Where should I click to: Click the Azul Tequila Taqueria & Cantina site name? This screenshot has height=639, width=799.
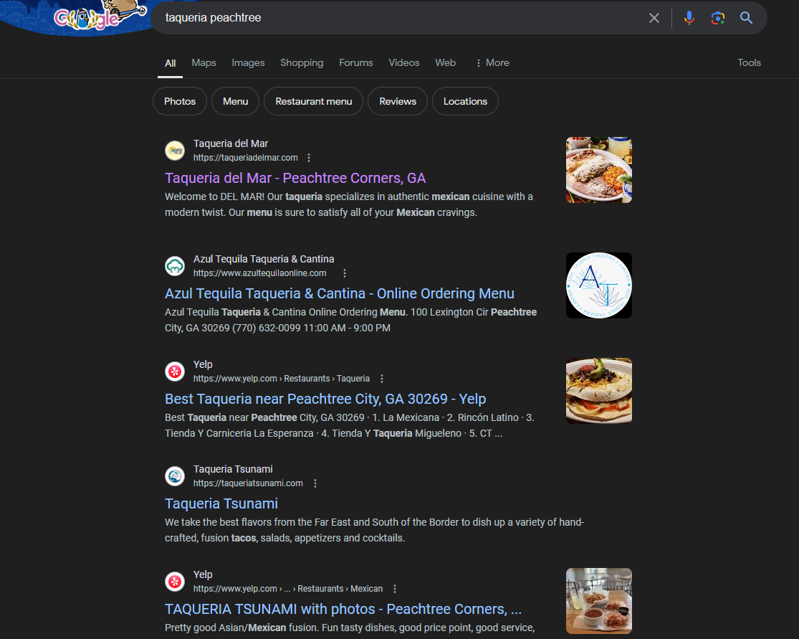pos(264,259)
